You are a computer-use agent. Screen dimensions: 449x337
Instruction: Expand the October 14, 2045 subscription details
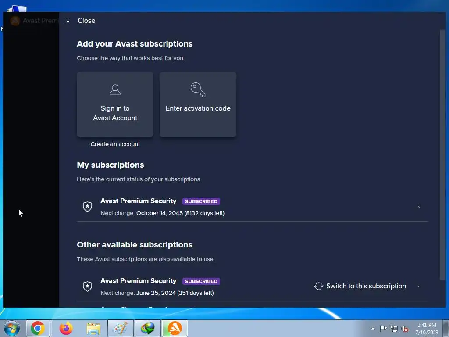(x=419, y=207)
